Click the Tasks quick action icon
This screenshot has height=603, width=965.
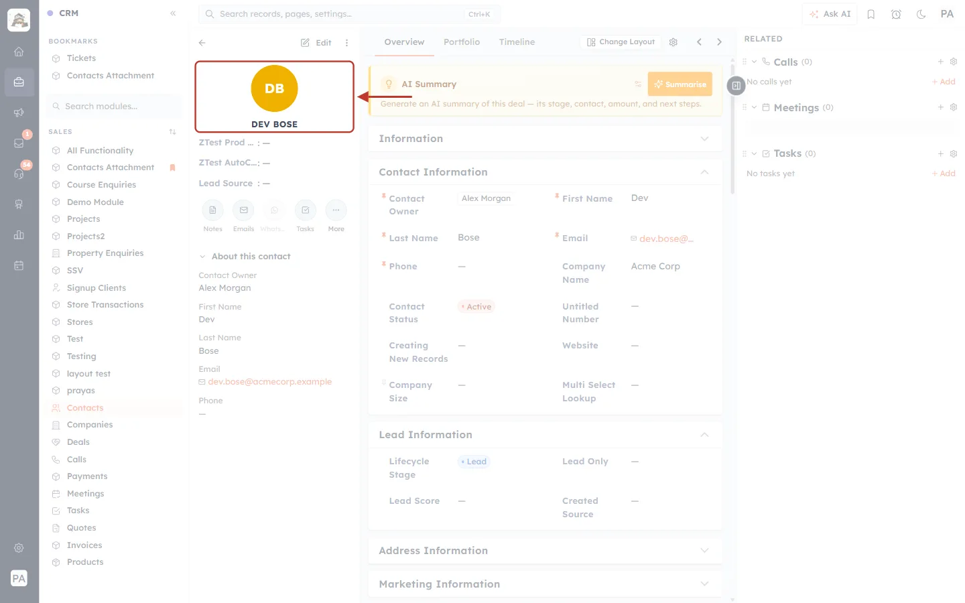pyautogui.click(x=305, y=210)
